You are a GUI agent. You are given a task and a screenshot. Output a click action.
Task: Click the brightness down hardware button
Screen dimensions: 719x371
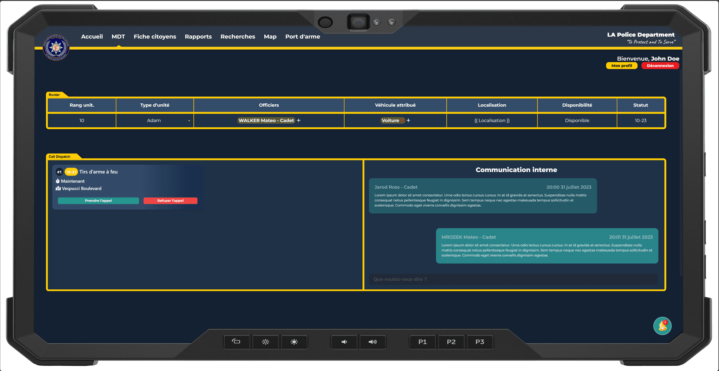point(265,342)
